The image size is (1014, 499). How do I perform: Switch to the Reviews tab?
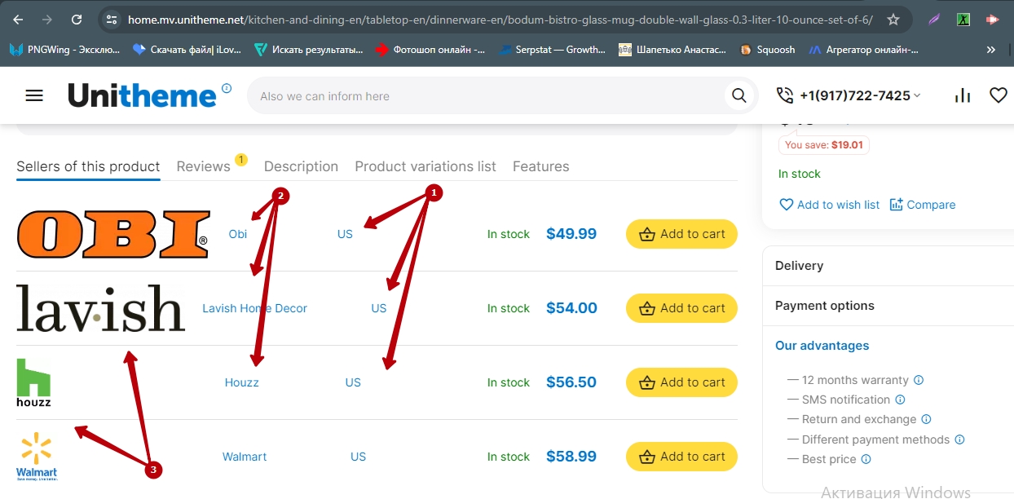click(204, 166)
